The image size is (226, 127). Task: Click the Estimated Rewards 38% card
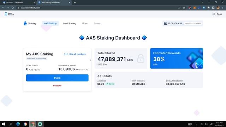click(x=177, y=58)
